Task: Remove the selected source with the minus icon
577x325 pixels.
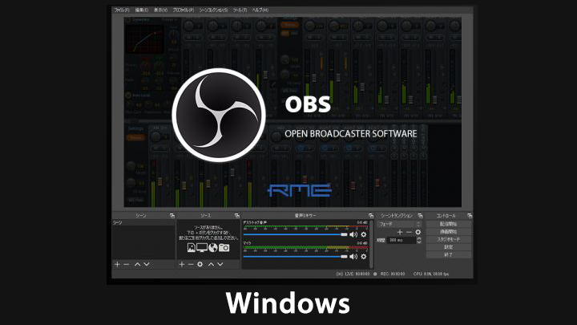Action: (x=191, y=264)
